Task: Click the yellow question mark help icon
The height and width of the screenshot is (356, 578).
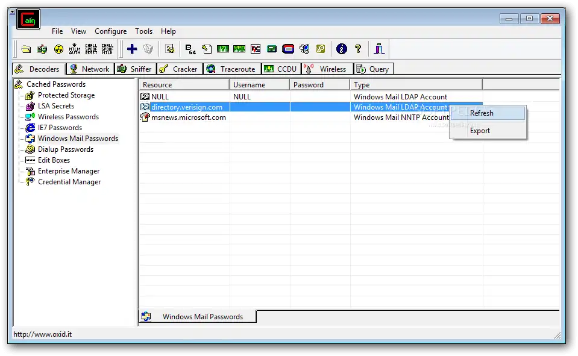Action: tap(358, 49)
